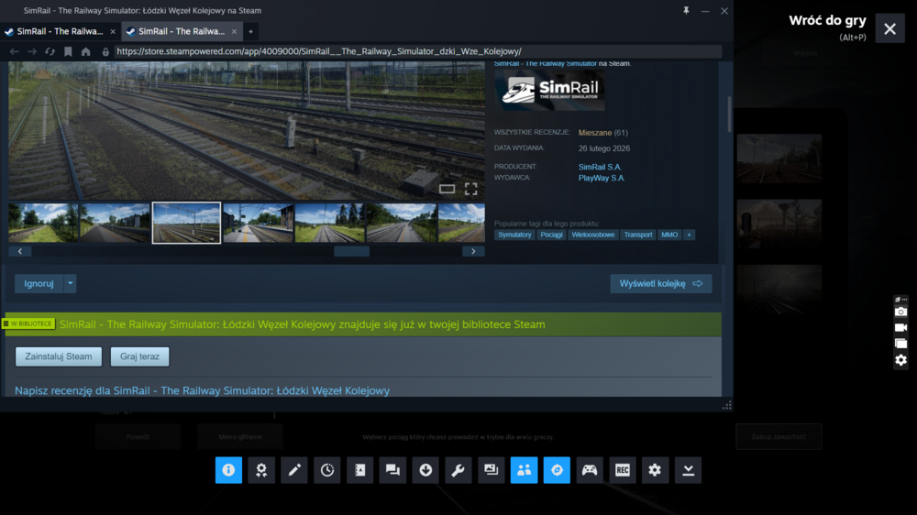Image resolution: width=917 pixels, height=515 pixels.
Task: Click the REC game recording icon
Action: pos(623,470)
